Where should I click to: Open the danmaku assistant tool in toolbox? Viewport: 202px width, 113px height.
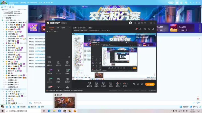pos(49,64)
